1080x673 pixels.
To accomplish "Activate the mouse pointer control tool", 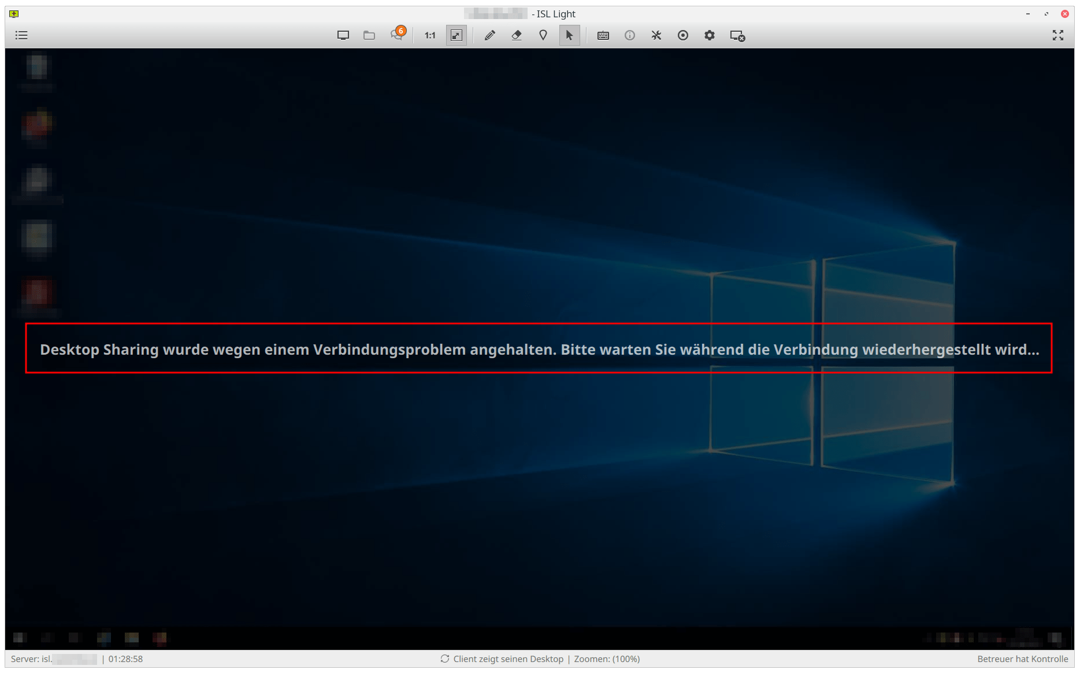I will (570, 35).
